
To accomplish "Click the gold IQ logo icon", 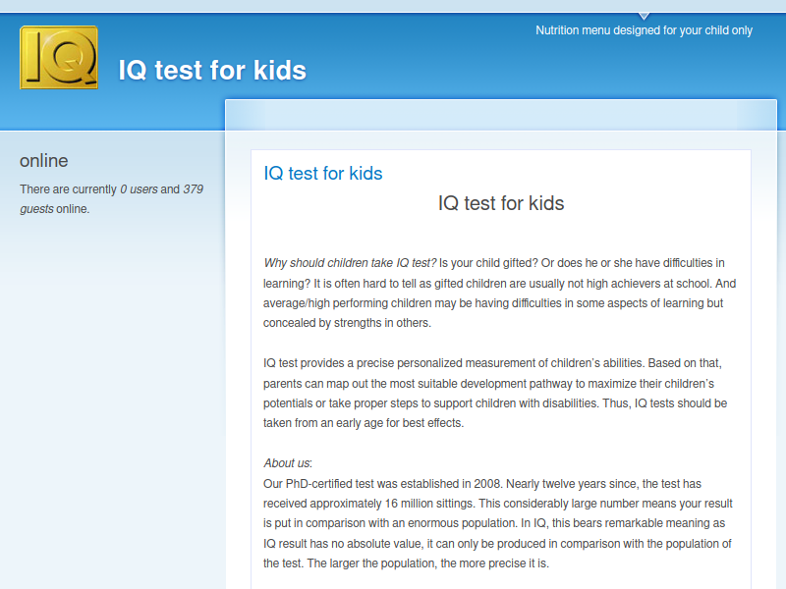I will 59,58.
